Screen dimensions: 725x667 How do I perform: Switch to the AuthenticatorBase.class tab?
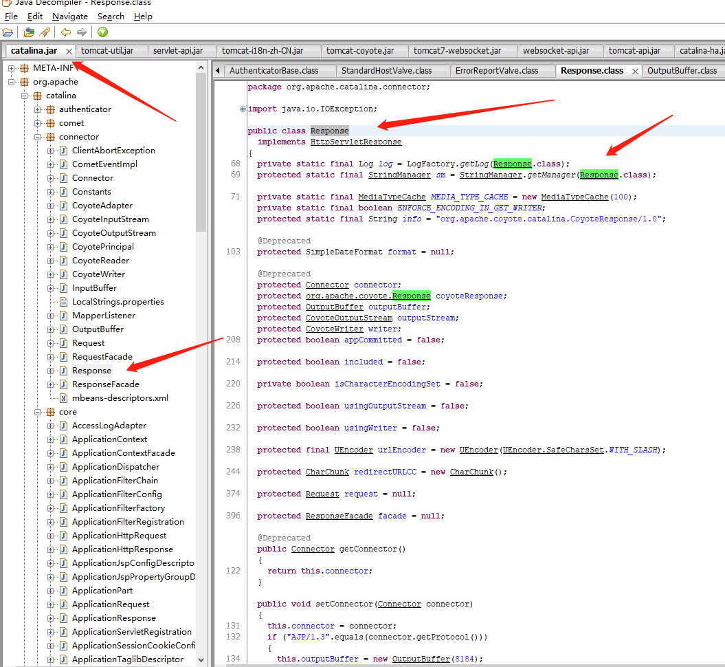[x=274, y=71]
